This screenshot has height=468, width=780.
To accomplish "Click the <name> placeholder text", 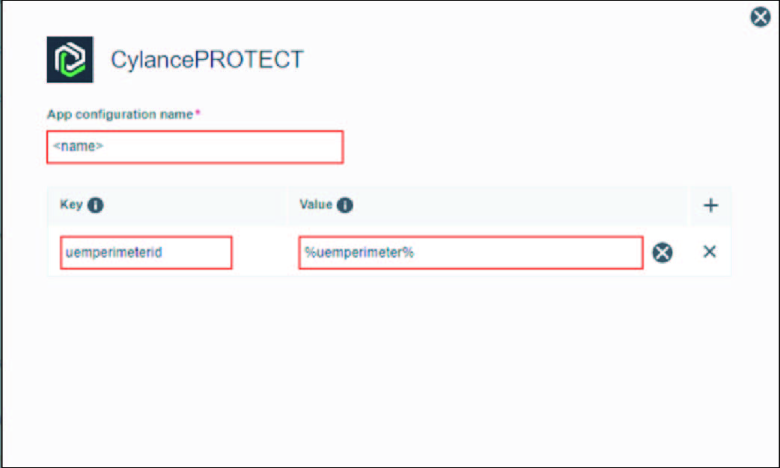I will [78, 146].
